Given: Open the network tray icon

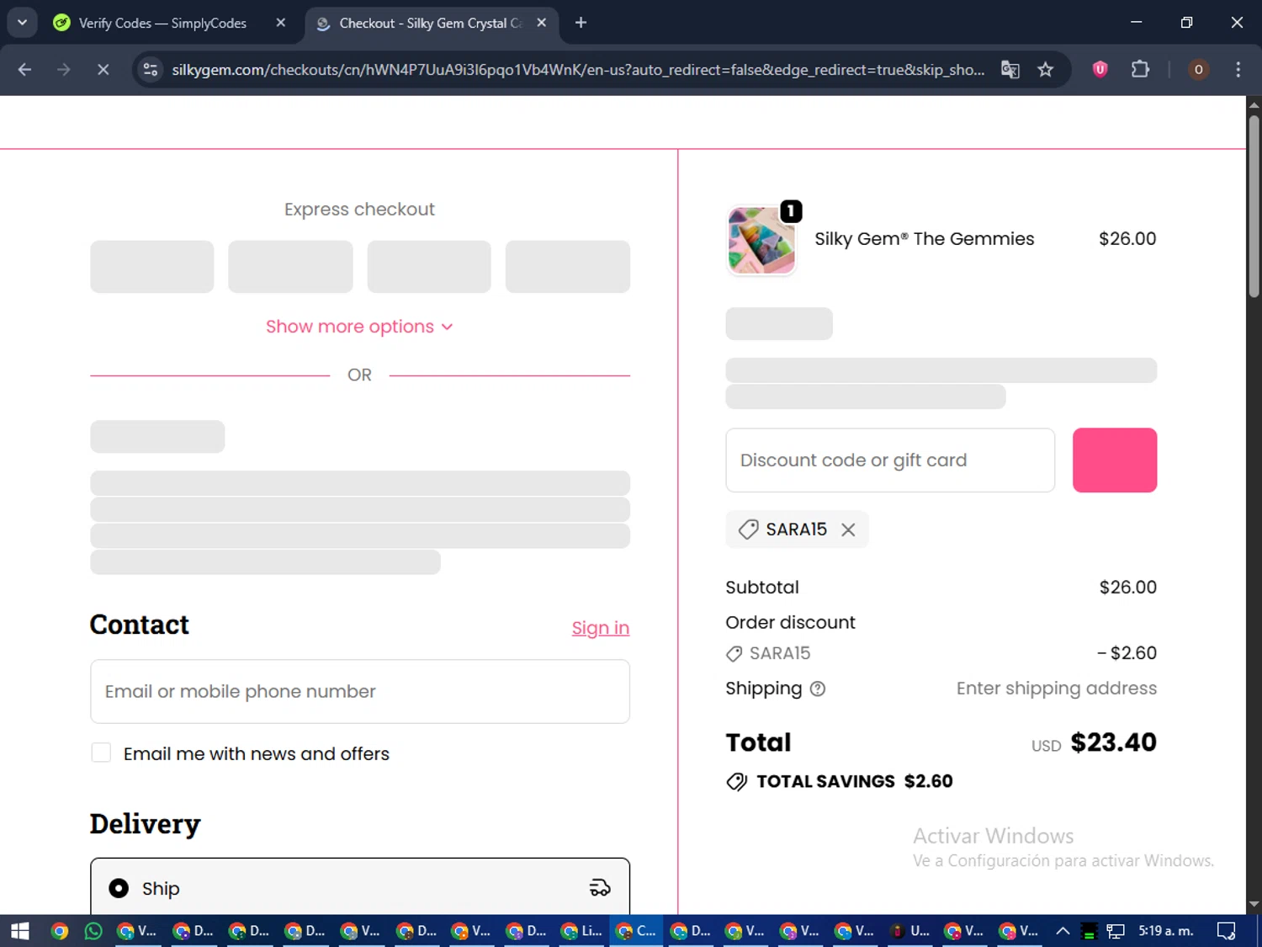Looking at the screenshot, I should [x=1116, y=931].
